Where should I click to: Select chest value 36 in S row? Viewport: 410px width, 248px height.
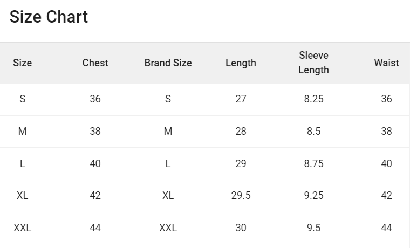click(x=95, y=99)
